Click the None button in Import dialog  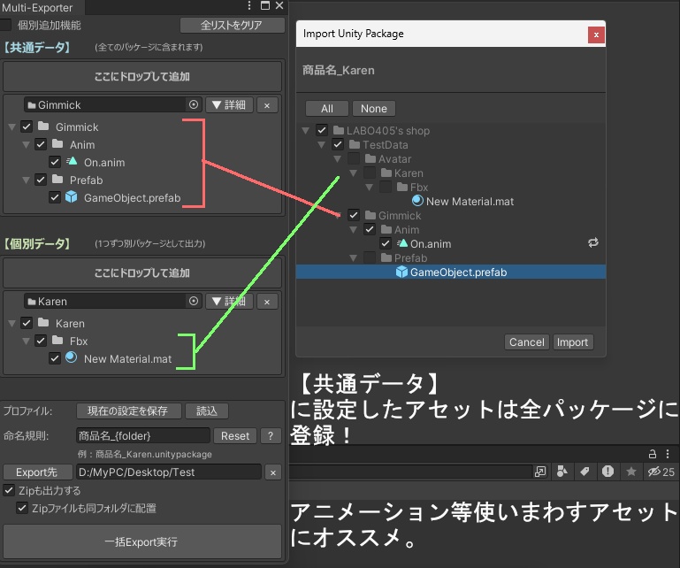click(x=374, y=109)
